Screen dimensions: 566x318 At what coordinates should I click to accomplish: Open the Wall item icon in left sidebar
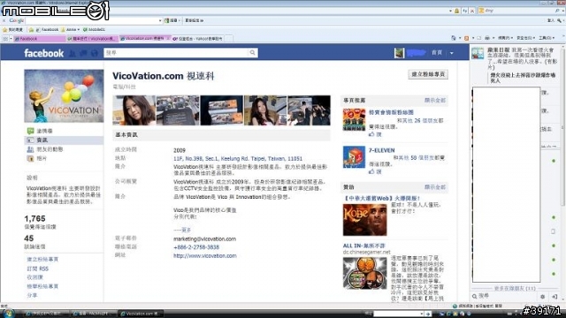[x=30, y=131]
